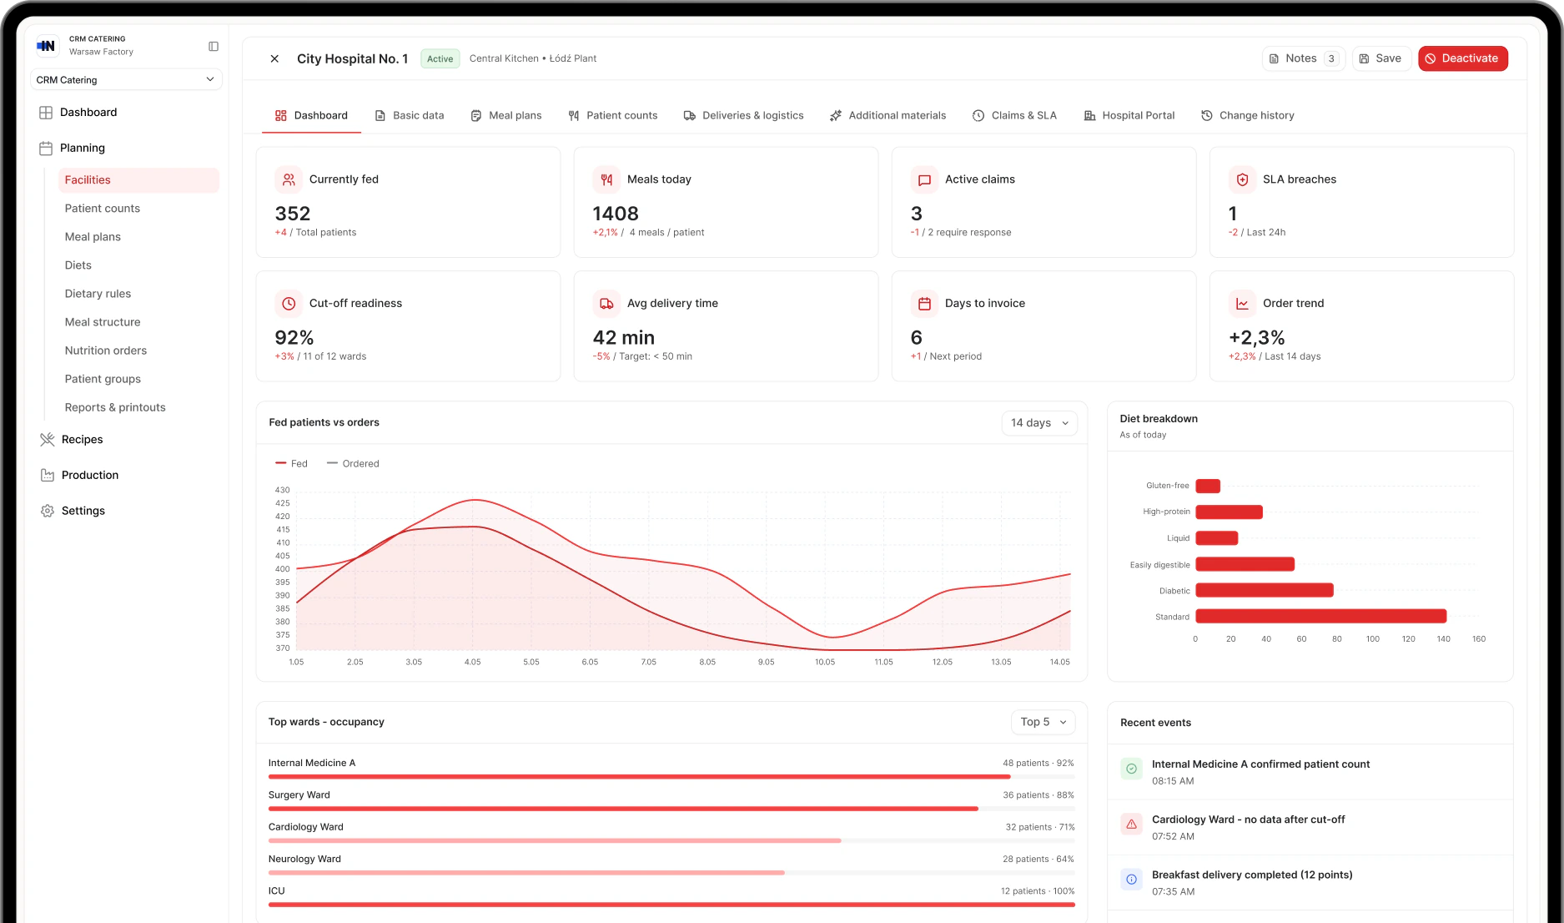This screenshot has width=1564, height=923.
Task: Click the "Surgery Ward" row label
Action: [299, 795]
